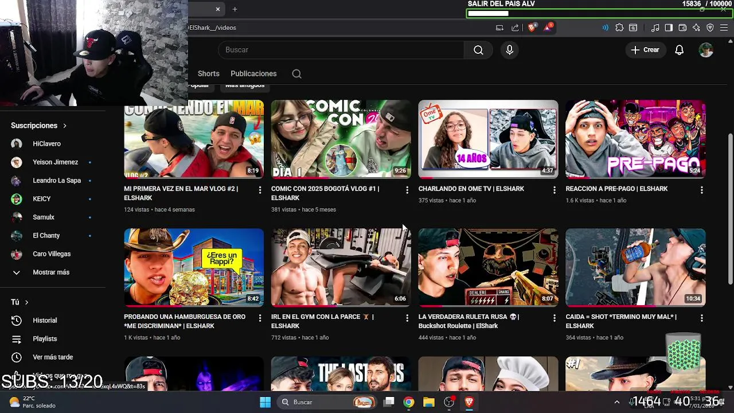The width and height of the screenshot is (734, 413).
Task: Open tab search icon in toolbar
Action: coord(633,28)
